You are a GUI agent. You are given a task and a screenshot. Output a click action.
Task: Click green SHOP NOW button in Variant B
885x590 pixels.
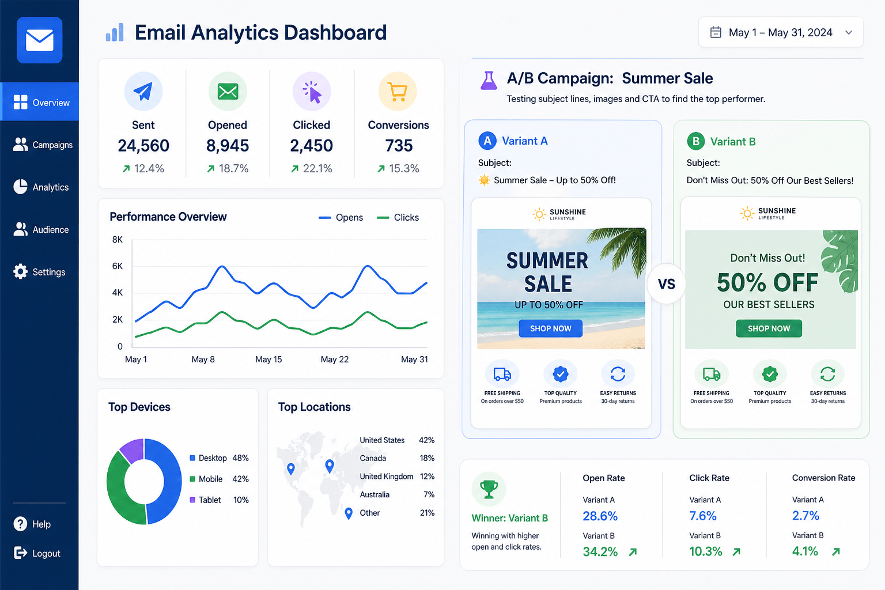(x=769, y=328)
